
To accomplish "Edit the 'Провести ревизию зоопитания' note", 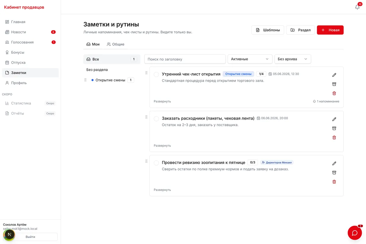I will 334,163.
